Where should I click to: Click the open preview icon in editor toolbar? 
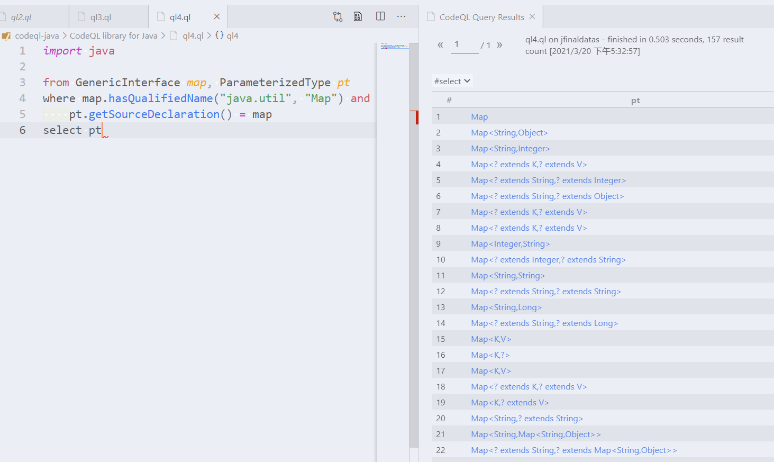pyautogui.click(x=358, y=17)
